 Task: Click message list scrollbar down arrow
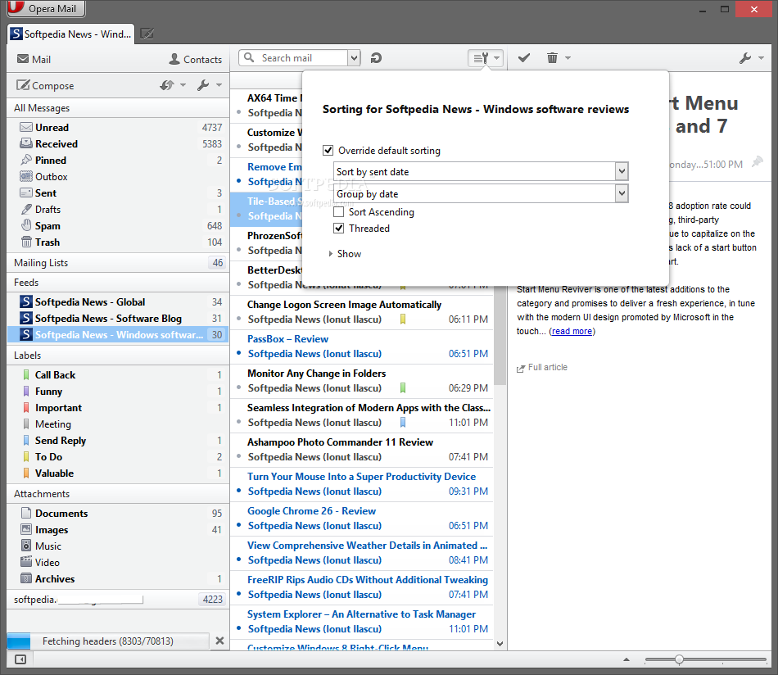(x=500, y=644)
